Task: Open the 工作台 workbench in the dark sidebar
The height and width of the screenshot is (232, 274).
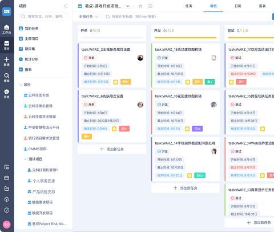Action: [x=7, y=29]
